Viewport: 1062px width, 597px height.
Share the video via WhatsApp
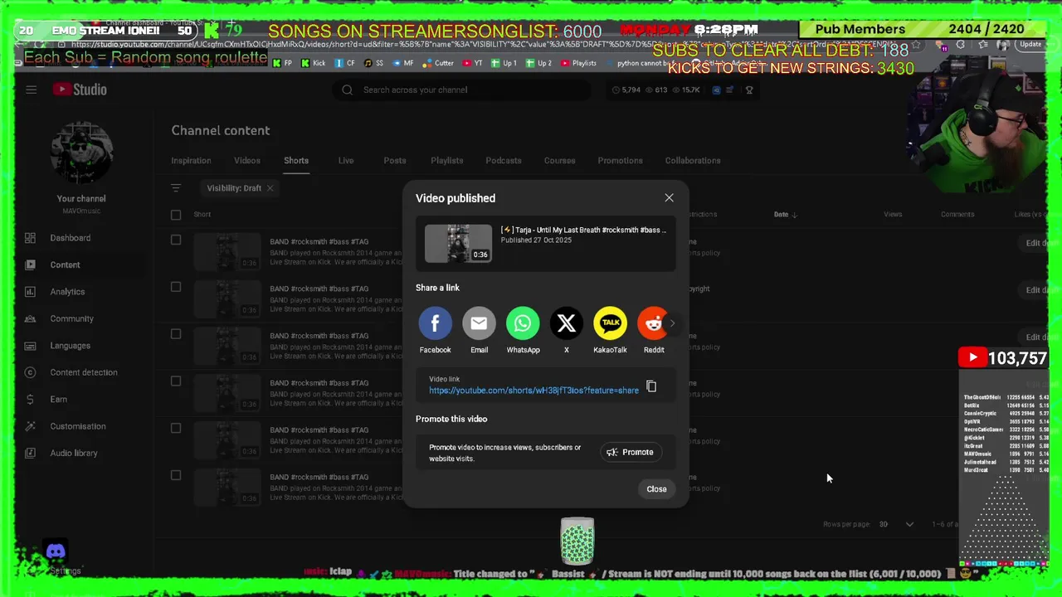pos(523,323)
